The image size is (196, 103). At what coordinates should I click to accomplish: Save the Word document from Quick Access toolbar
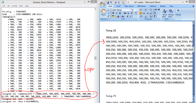108,3
